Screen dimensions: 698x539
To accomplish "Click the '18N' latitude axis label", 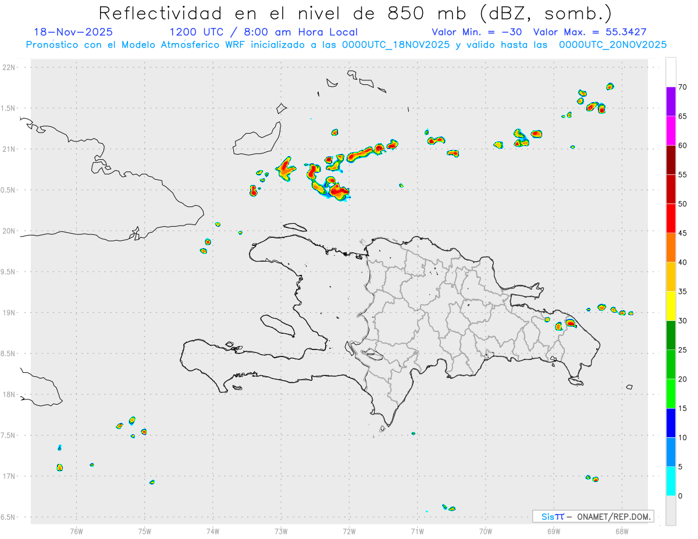I will click(x=9, y=395).
